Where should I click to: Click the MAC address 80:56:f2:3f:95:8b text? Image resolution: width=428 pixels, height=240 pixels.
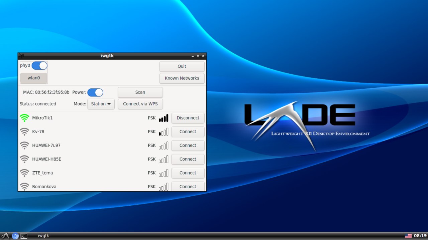coord(46,92)
